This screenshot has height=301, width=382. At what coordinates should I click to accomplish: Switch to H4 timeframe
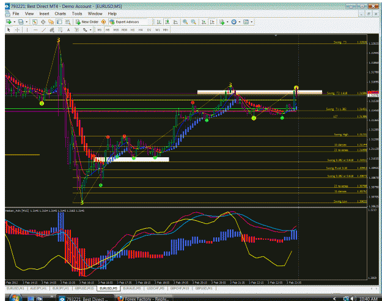pyautogui.click(x=141, y=30)
